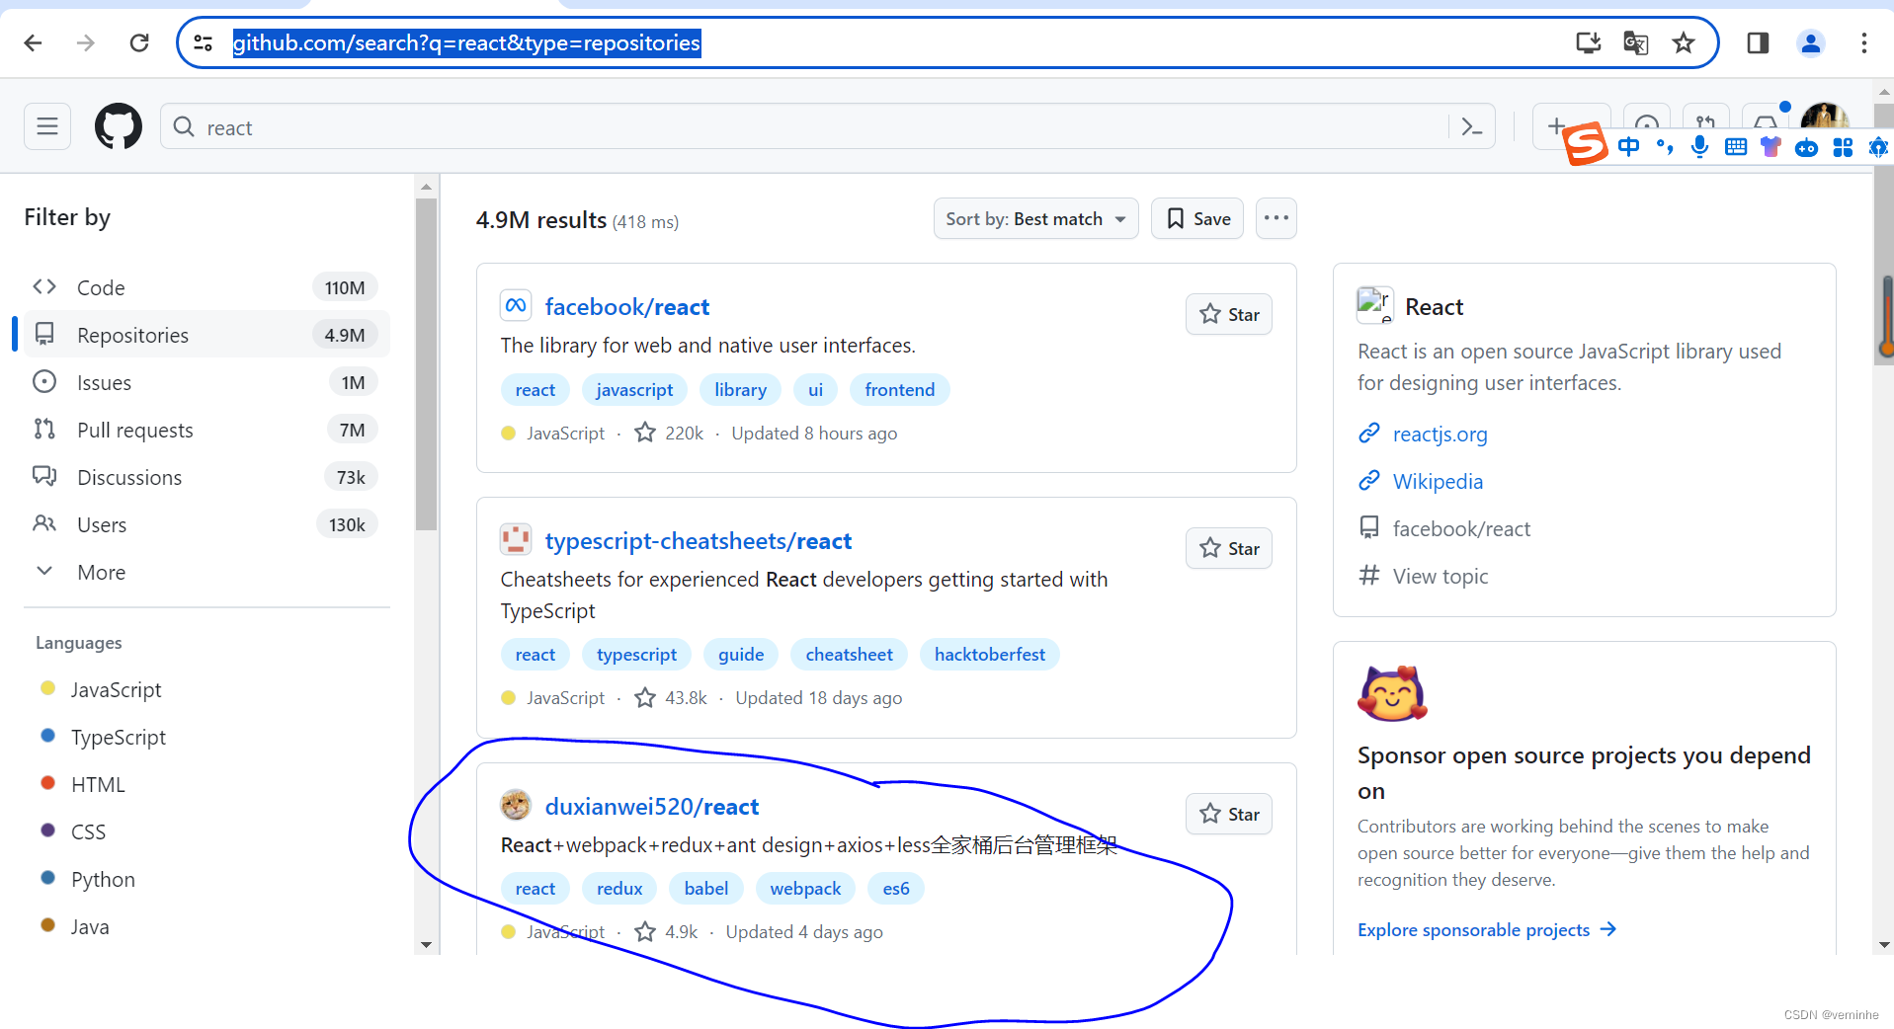This screenshot has width=1894, height=1029.
Task: Click the Sogou microphone voice input icon
Action: pyautogui.click(x=1699, y=147)
